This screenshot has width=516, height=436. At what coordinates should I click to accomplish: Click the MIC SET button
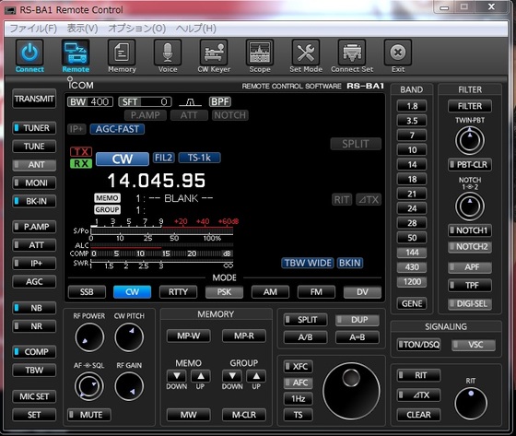click(34, 396)
